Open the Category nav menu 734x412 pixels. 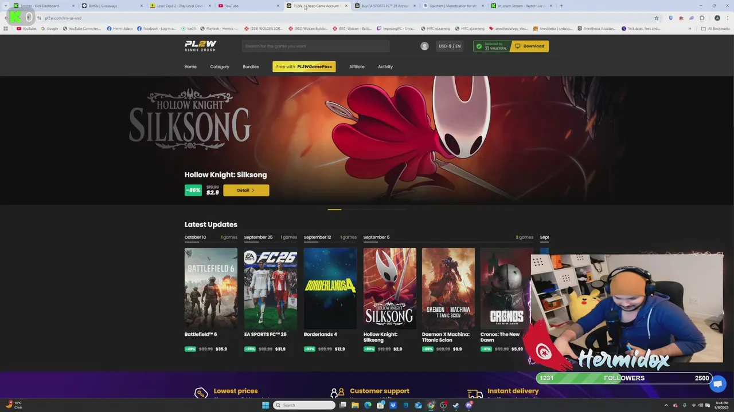220,67
